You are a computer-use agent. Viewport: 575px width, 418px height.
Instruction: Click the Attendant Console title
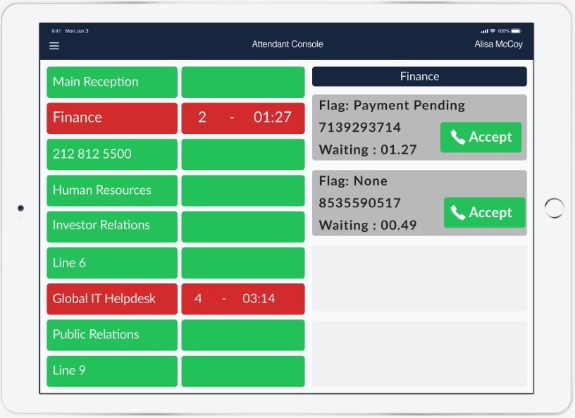tap(287, 44)
